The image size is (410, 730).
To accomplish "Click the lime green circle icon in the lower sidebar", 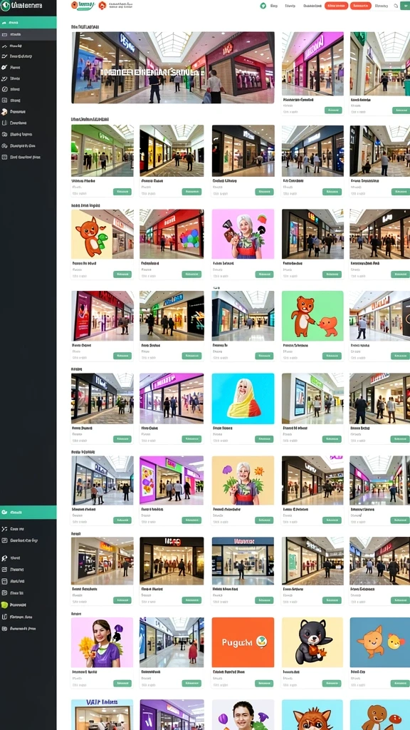I will coord(5,605).
